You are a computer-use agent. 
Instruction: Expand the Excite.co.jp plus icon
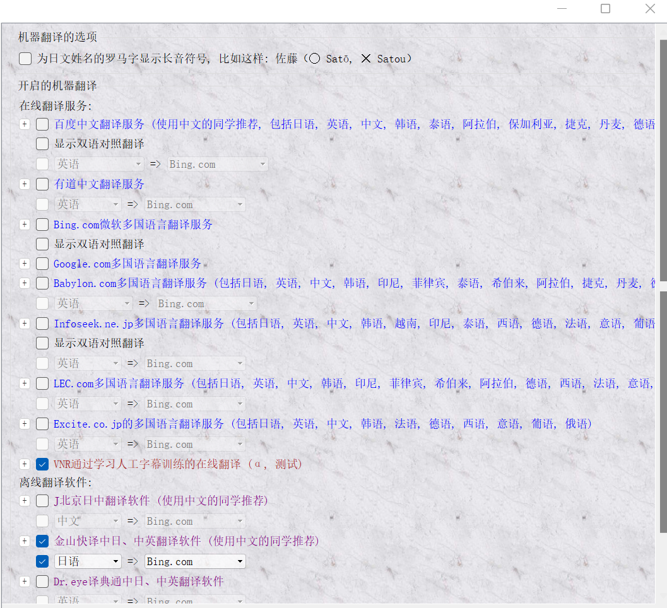pyautogui.click(x=24, y=424)
